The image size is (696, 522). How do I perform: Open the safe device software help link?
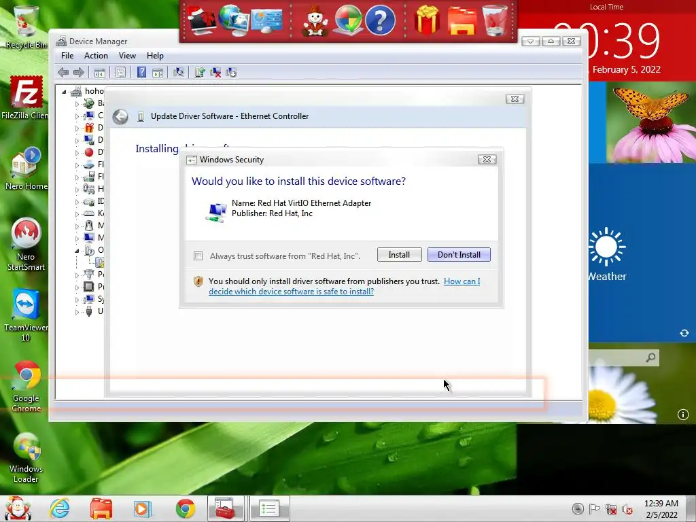pyautogui.click(x=344, y=286)
